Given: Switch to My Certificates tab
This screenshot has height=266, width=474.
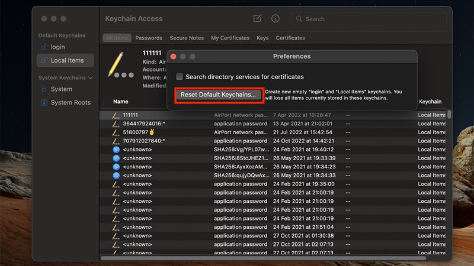Looking at the screenshot, I should coord(230,38).
